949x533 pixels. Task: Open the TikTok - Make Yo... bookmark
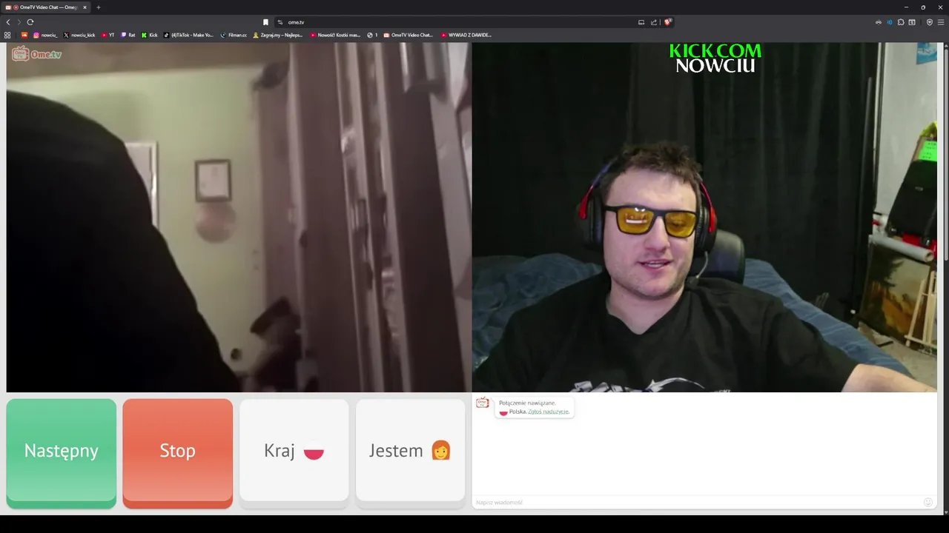(x=188, y=35)
